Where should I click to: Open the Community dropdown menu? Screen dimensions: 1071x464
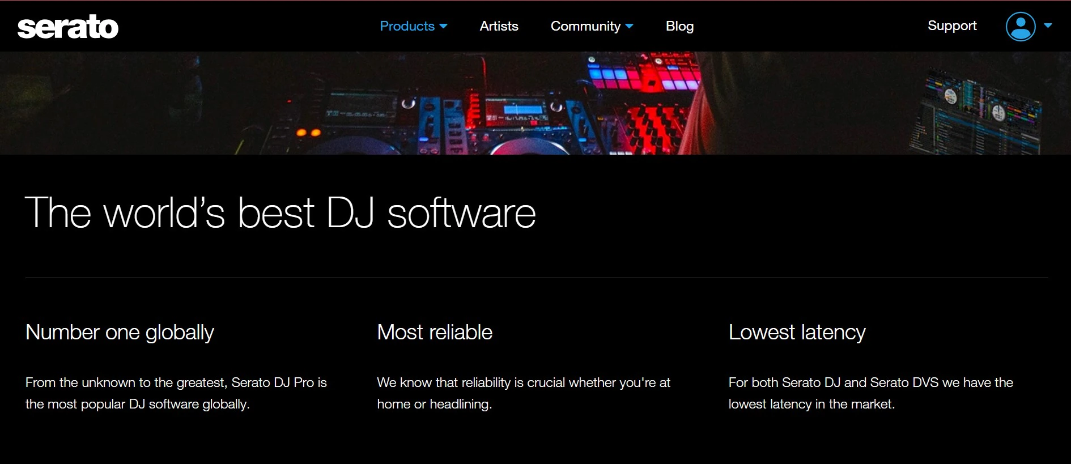point(592,26)
